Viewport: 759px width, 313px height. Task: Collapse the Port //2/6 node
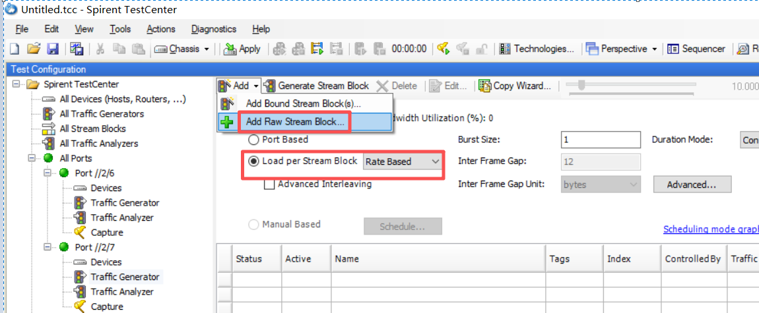tap(48, 173)
